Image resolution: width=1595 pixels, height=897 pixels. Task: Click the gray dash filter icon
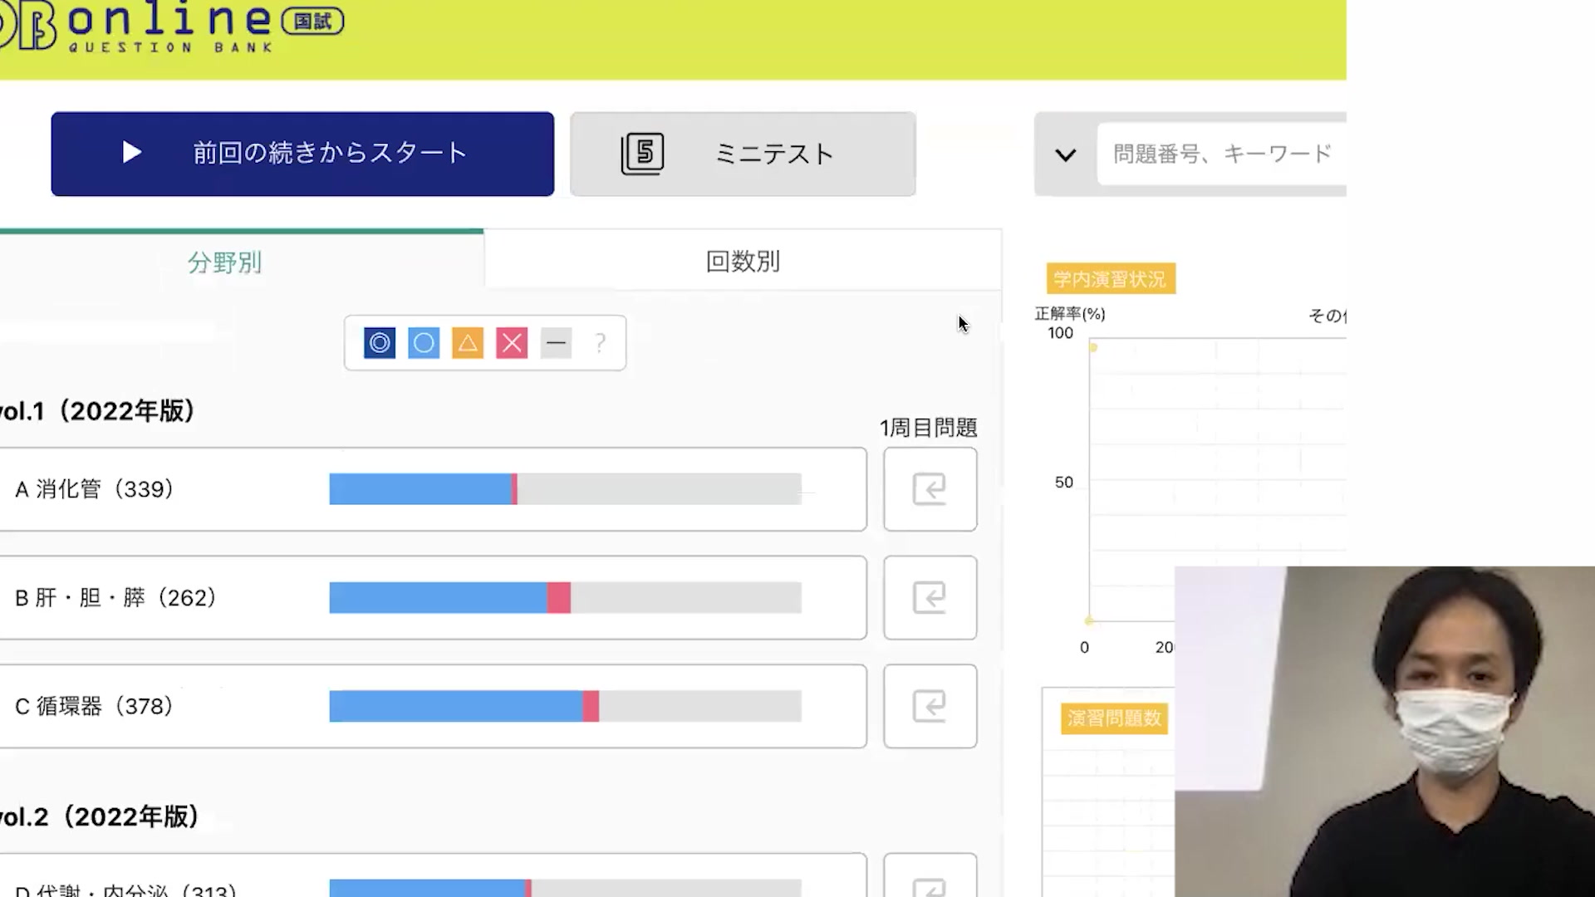pos(556,343)
